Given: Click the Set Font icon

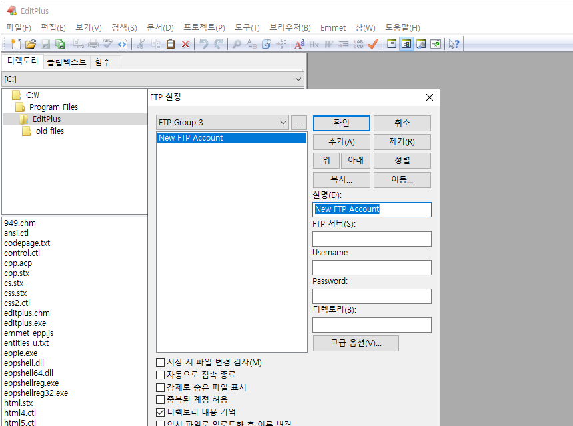Looking at the screenshot, I should [x=300, y=44].
